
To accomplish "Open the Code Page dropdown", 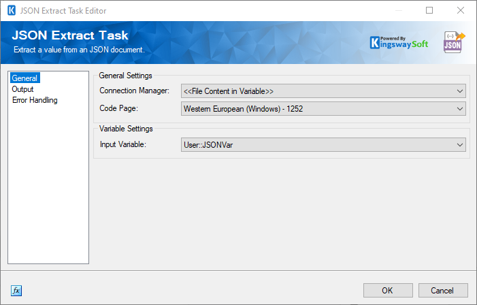I will (460, 108).
